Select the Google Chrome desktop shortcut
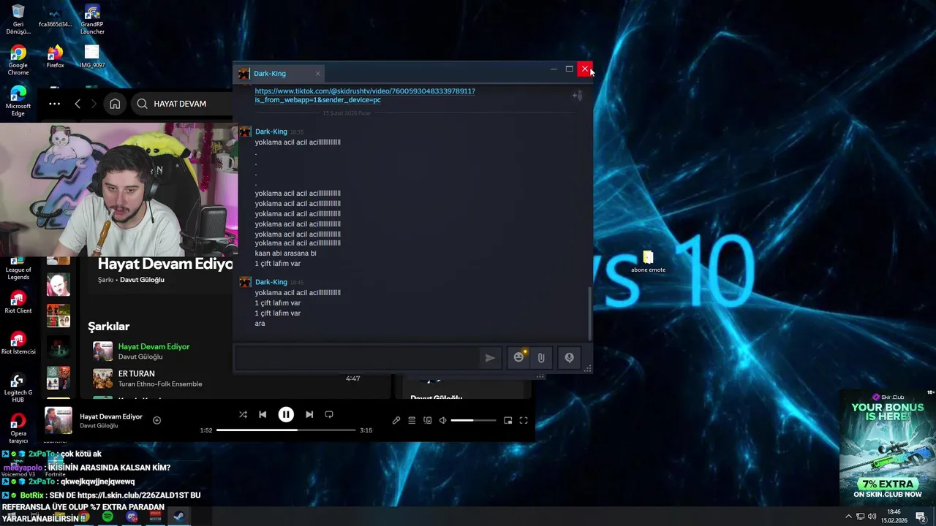 point(18,60)
